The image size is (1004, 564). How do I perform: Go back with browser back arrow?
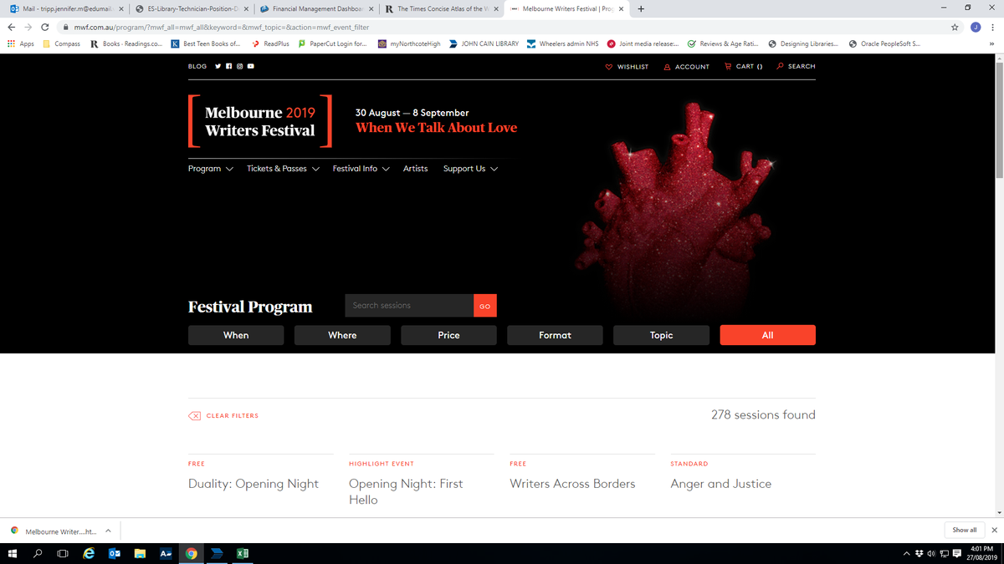(x=12, y=28)
